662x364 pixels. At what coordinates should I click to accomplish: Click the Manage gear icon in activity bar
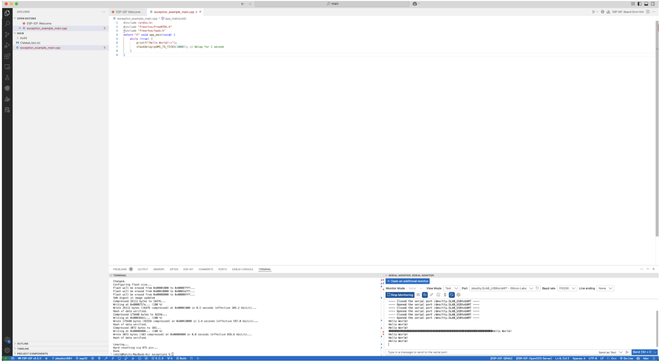coord(7,350)
